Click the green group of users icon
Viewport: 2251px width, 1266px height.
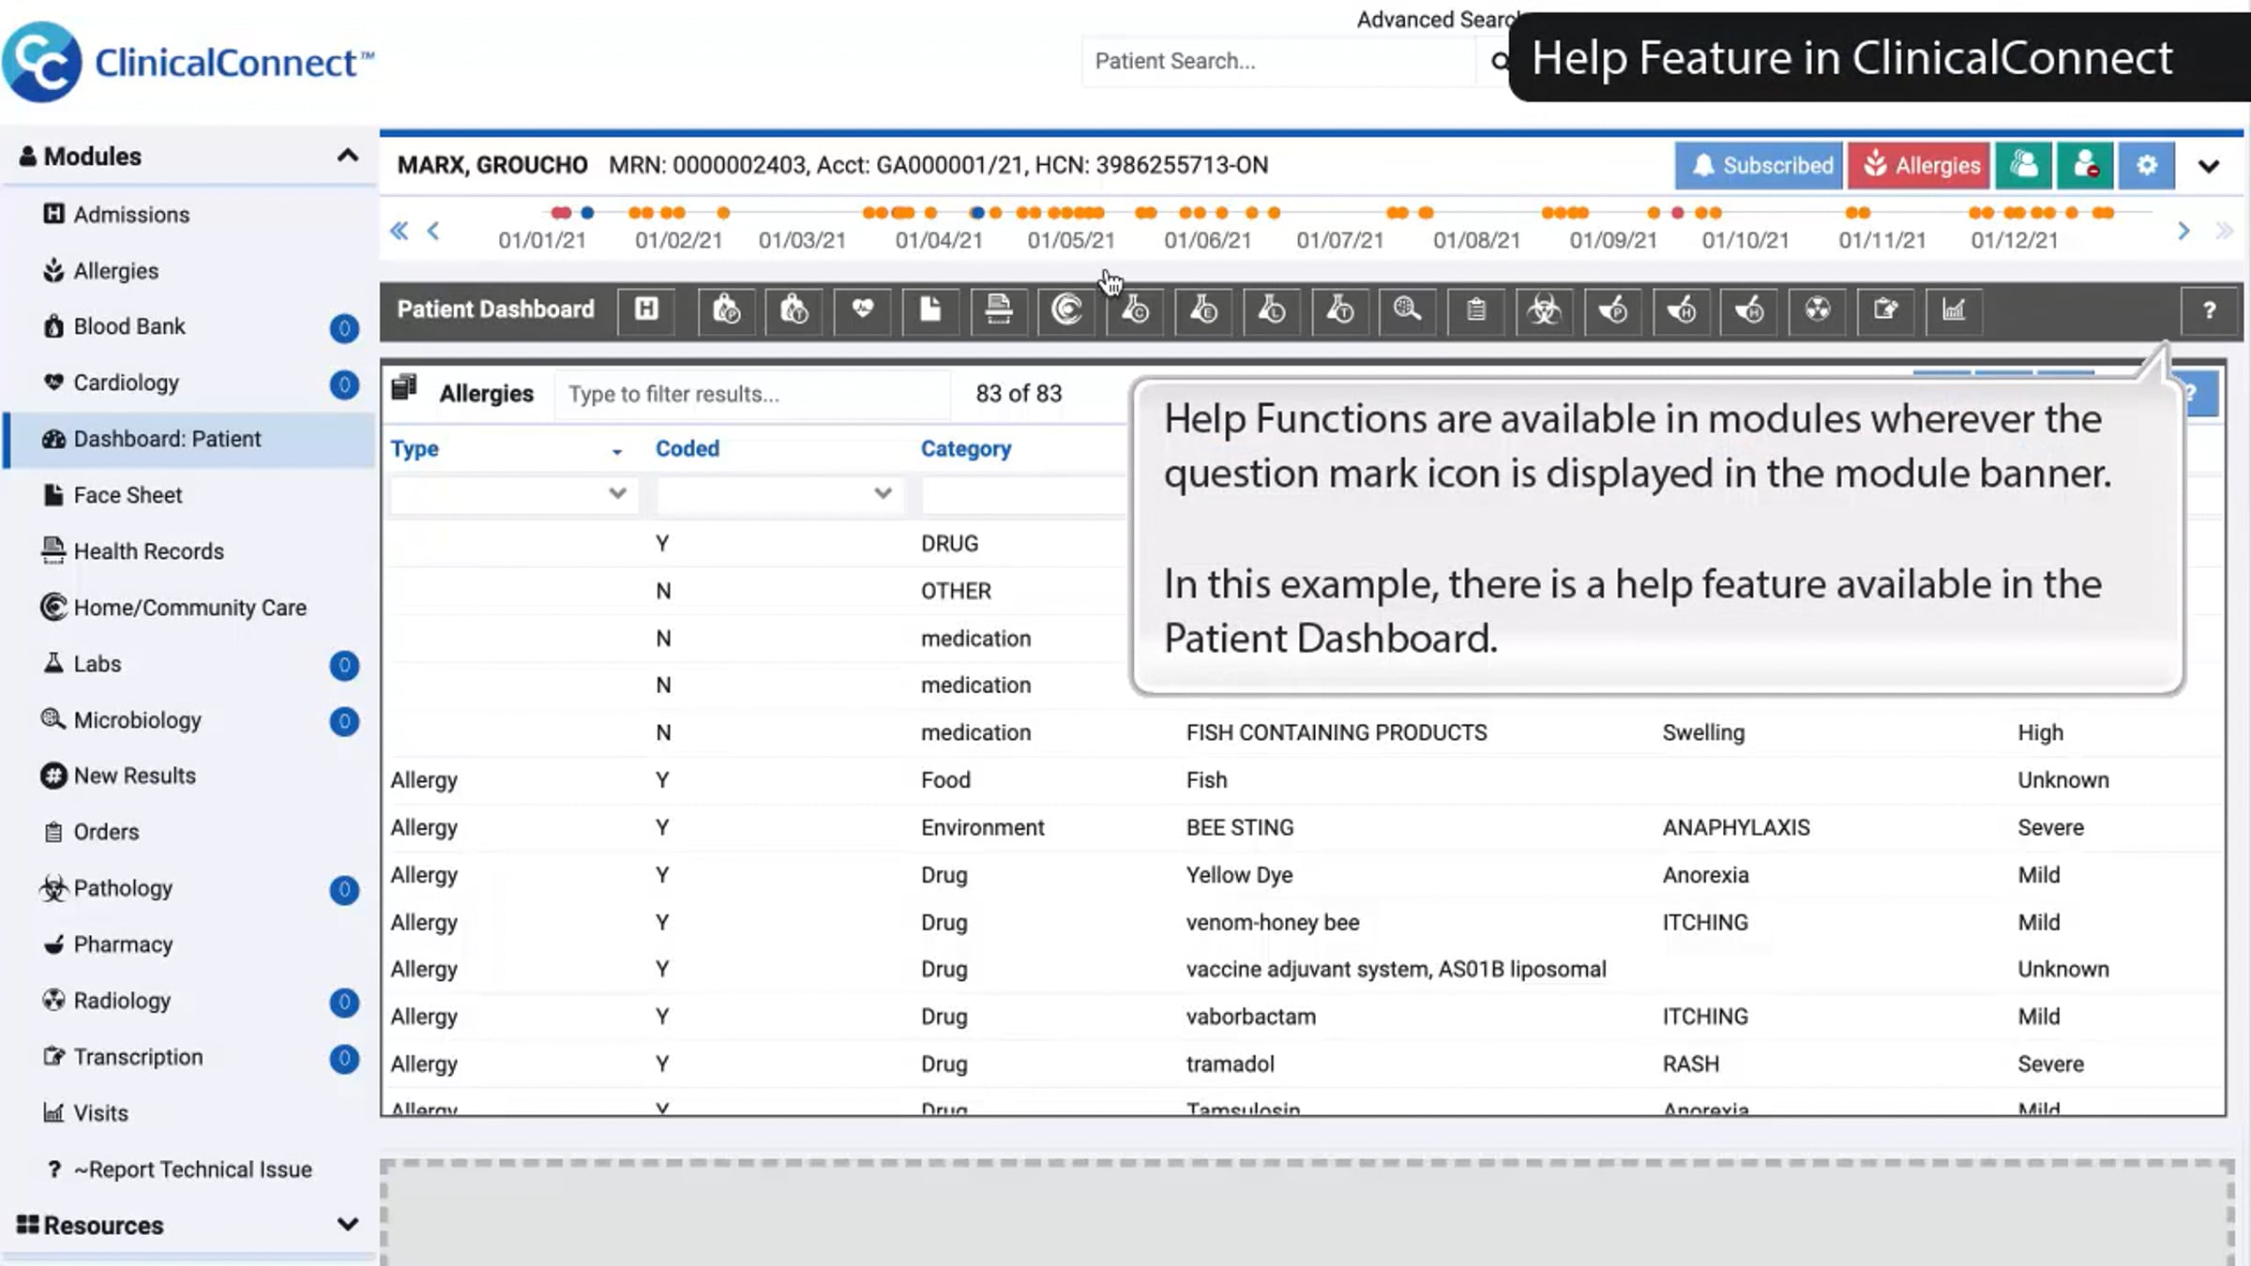(2024, 166)
